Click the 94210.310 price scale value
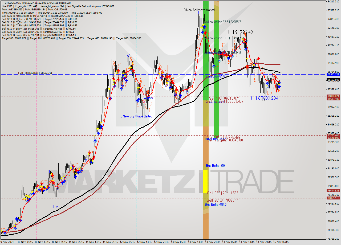 coord(333,1)
